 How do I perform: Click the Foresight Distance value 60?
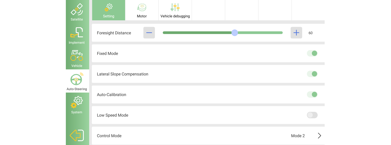coord(310,33)
